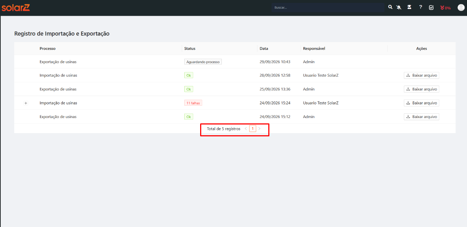Open help via the question mark icon
Image resolution: width=467 pixels, height=227 pixels.
click(420, 7)
